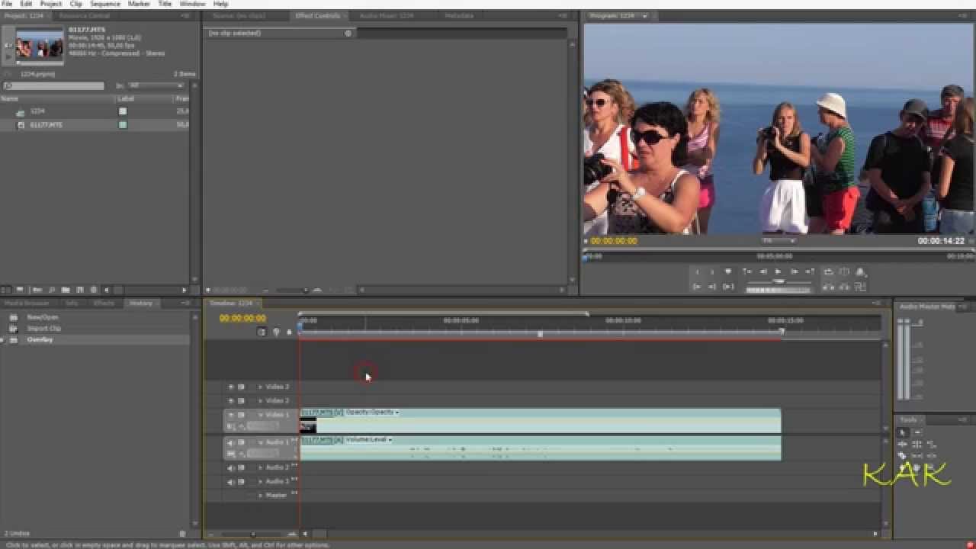Open Program monitor zoom level Fit dropdown

[x=778, y=240]
